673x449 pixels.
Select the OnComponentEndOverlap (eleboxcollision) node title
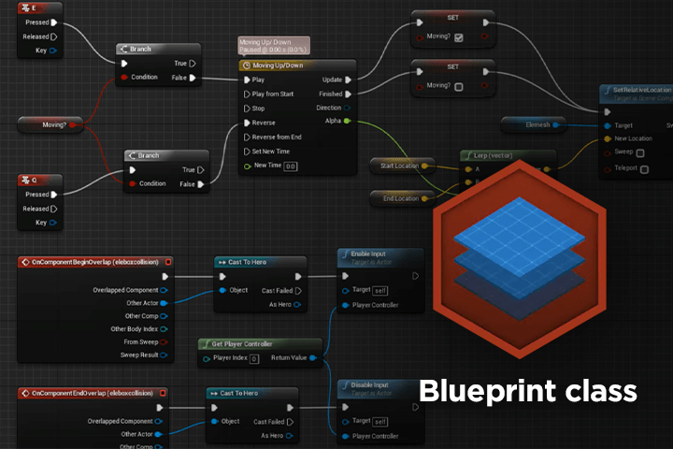(93, 393)
